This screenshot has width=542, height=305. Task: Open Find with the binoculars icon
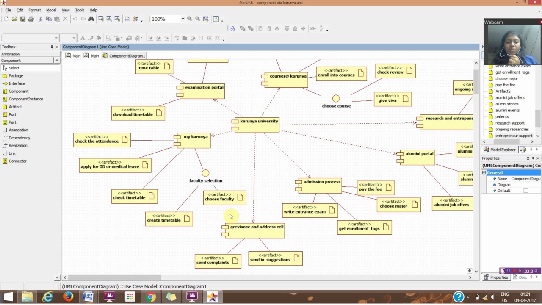point(91,19)
